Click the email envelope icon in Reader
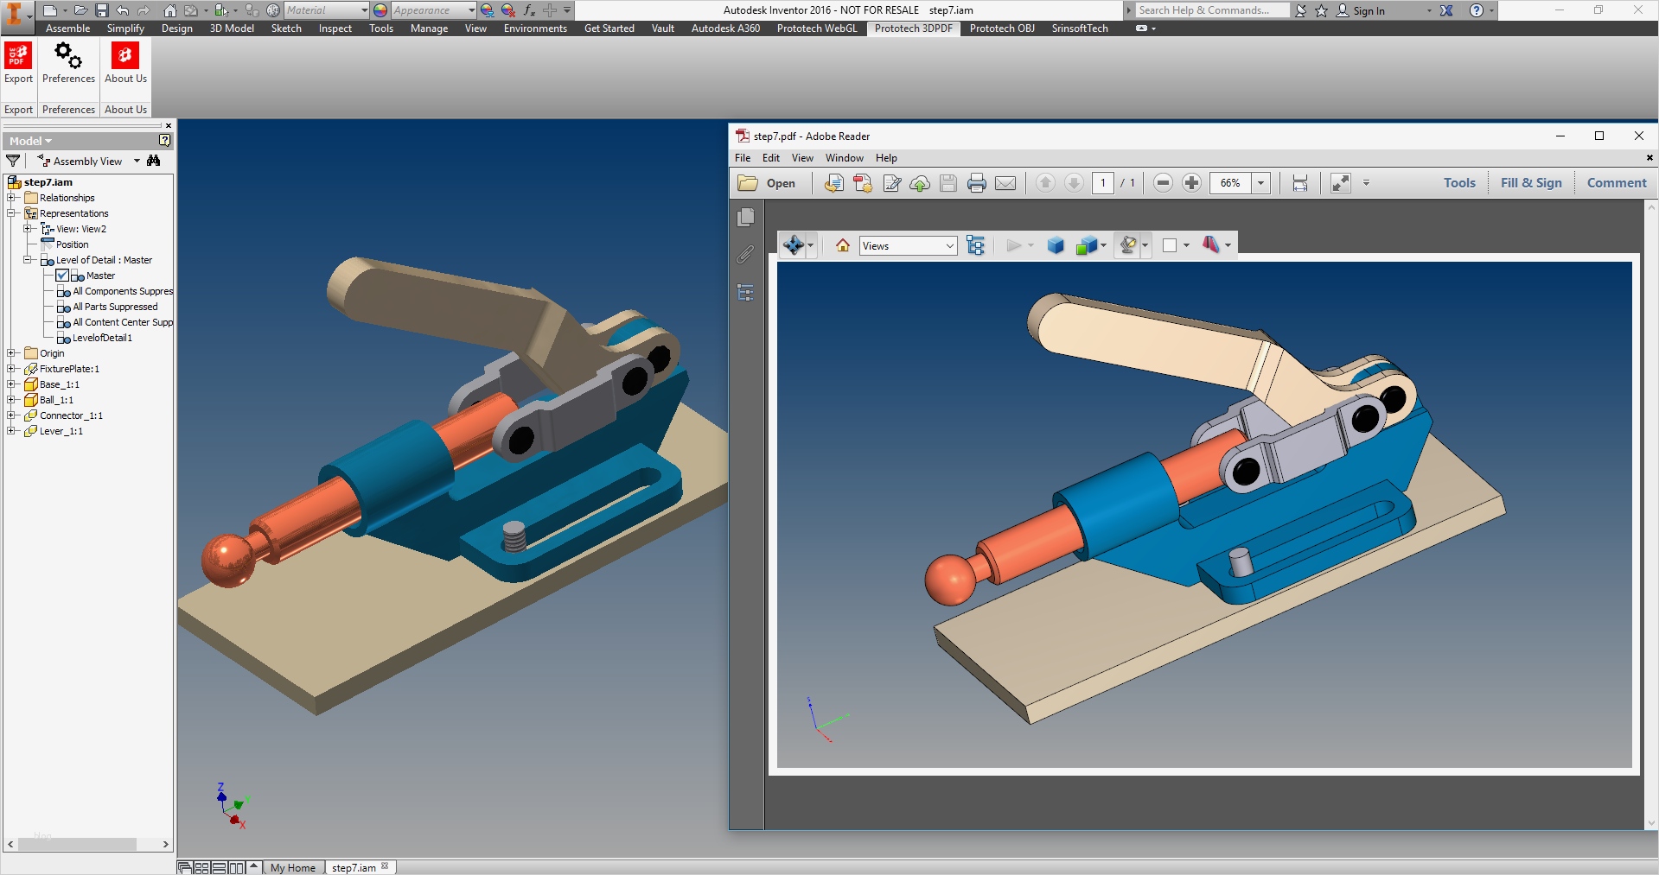The height and width of the screenshot is (875, 1659). click(x=1005, y=183)
